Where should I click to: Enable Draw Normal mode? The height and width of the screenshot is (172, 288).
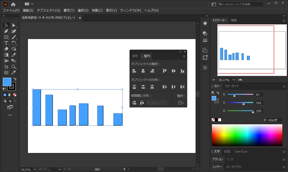pos(5,101)
